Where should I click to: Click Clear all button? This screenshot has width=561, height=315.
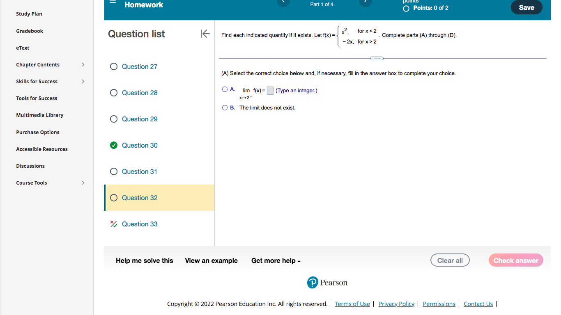450,260
